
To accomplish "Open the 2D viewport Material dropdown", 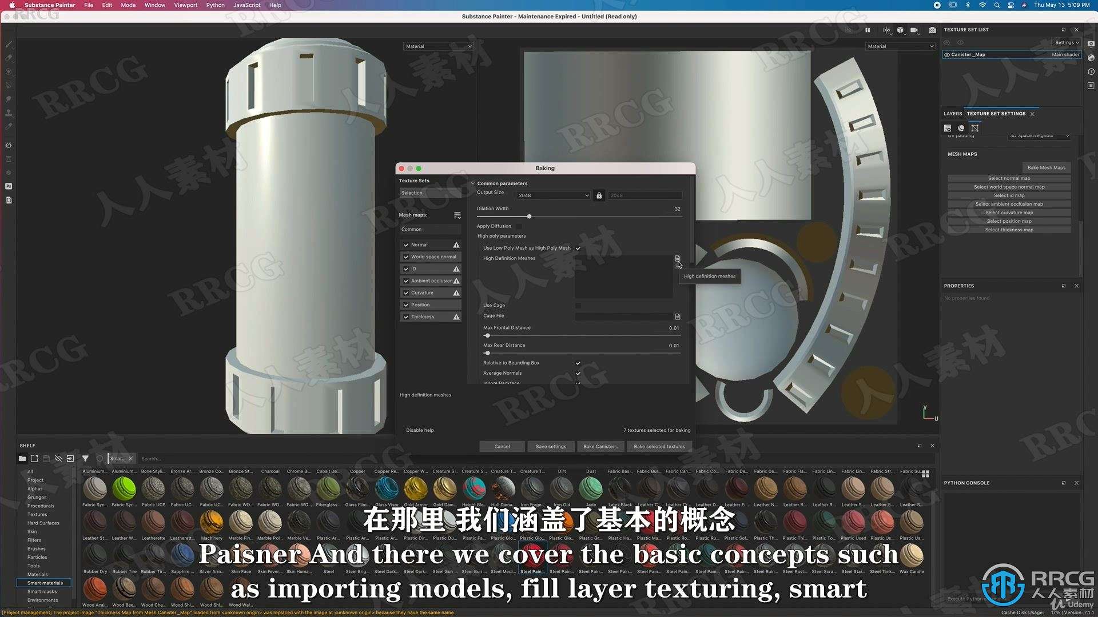I will point(901,46).
